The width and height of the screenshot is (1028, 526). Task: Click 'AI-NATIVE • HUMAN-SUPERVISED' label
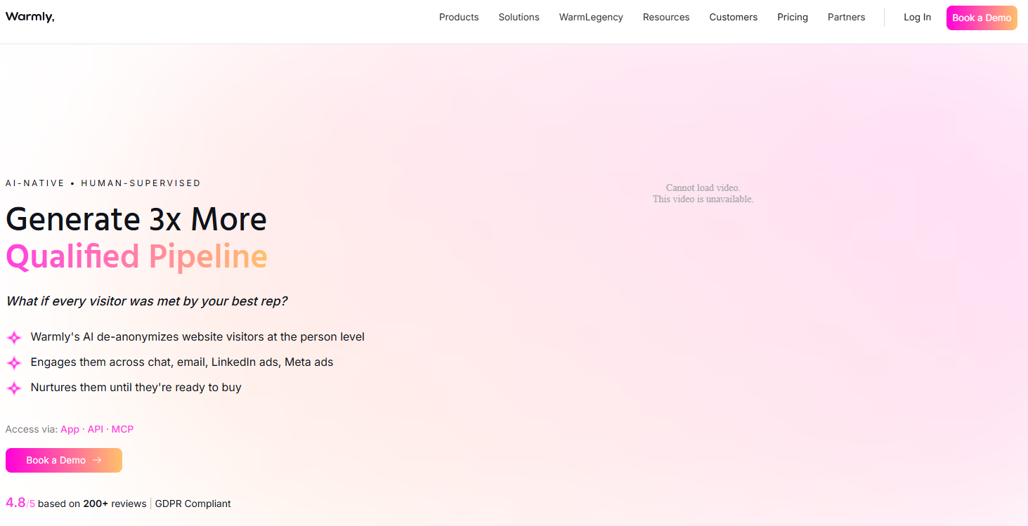point(103,183)
